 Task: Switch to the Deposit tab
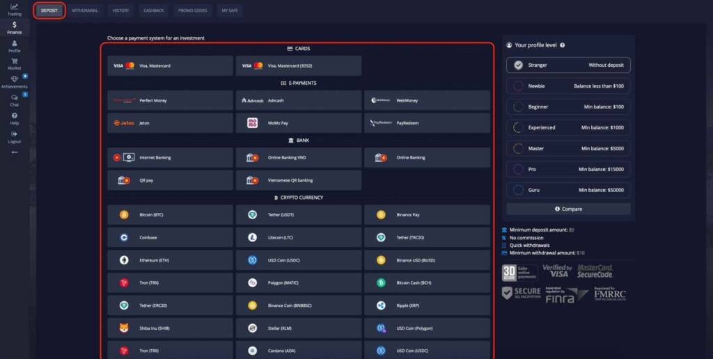(x=49, y=10)
